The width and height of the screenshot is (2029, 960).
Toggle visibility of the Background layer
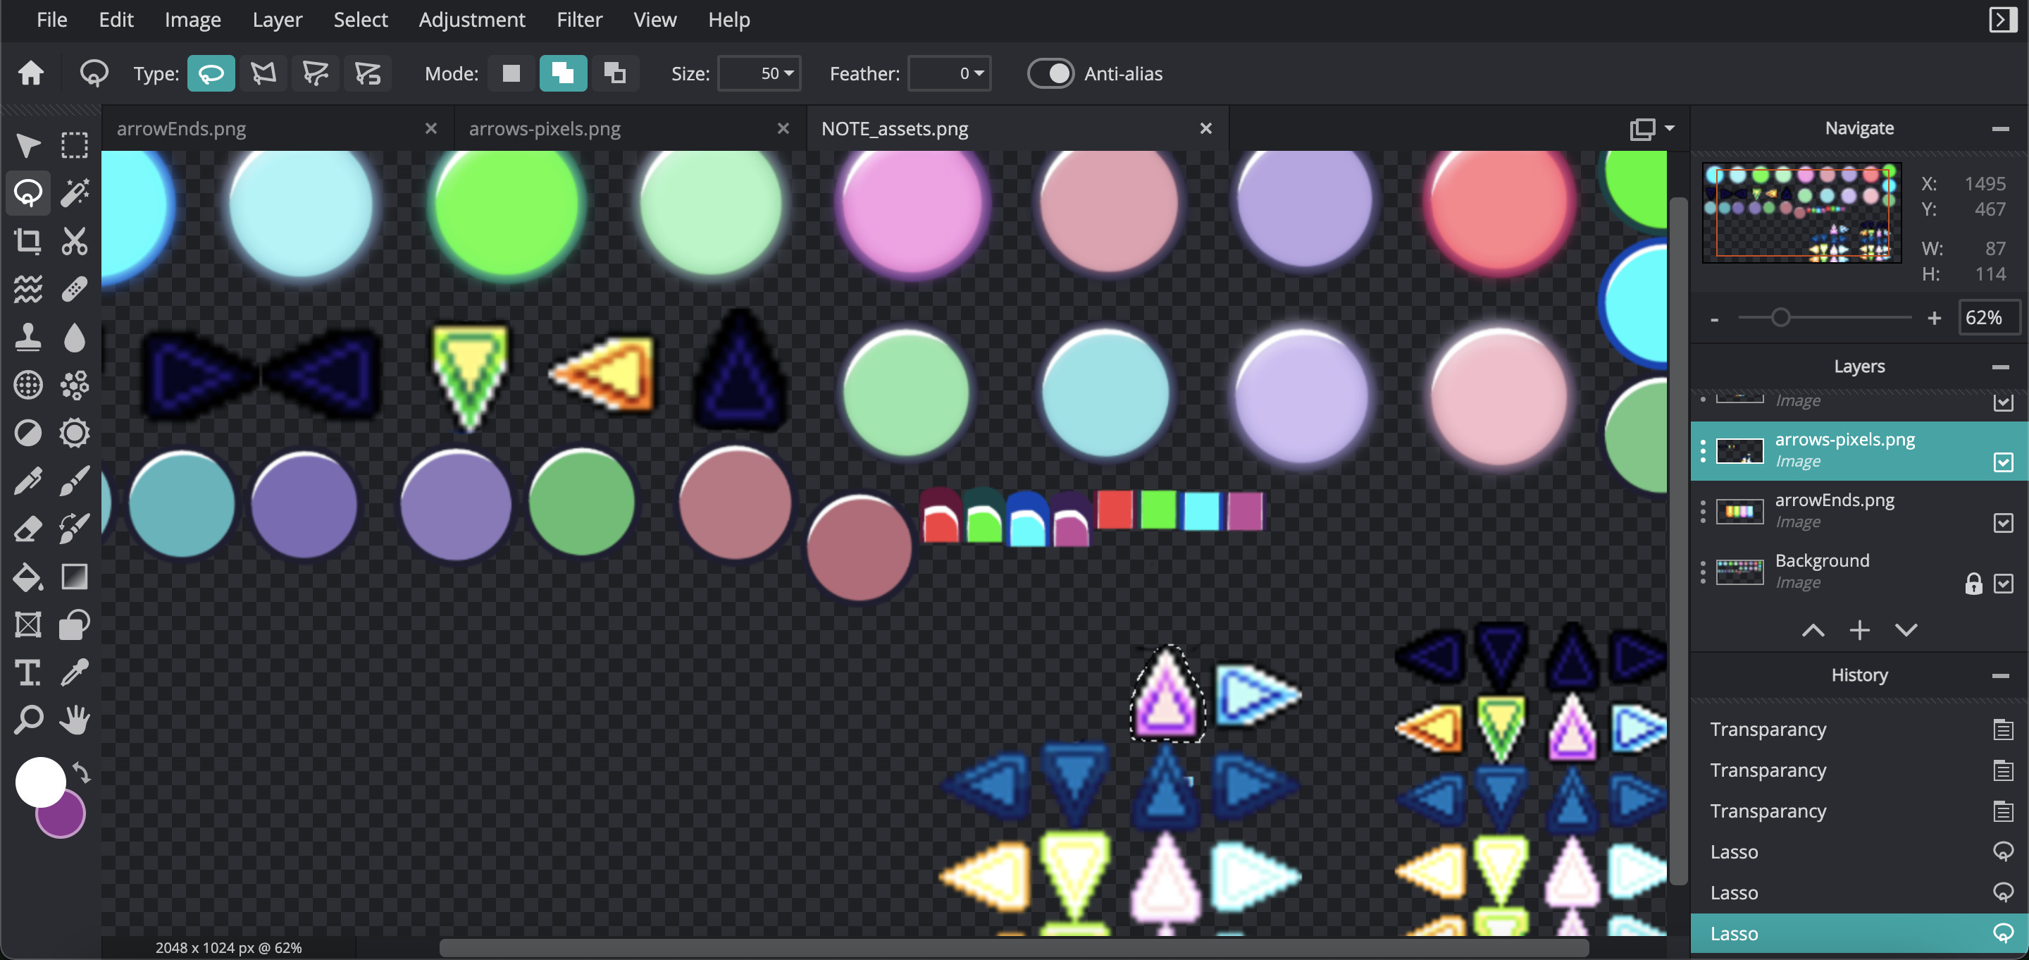[x=2004, y=583]
